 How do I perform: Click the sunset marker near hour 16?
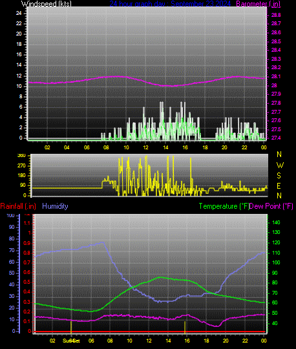[x=185, y=327]
